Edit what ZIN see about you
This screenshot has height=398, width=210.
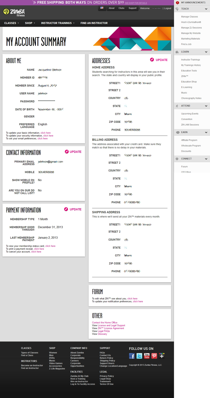tap(132, 299)
